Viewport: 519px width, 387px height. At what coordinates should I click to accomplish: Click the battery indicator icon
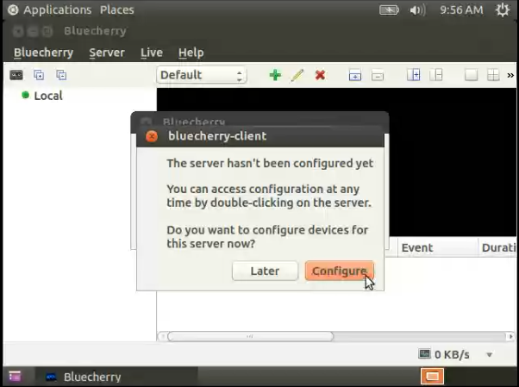[x=389, y=10]
